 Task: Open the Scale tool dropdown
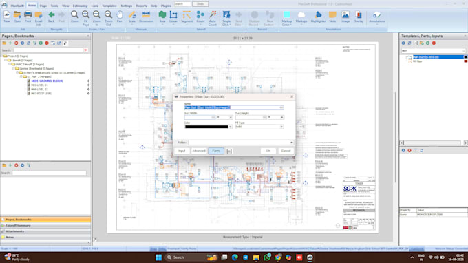coord(132,25)
